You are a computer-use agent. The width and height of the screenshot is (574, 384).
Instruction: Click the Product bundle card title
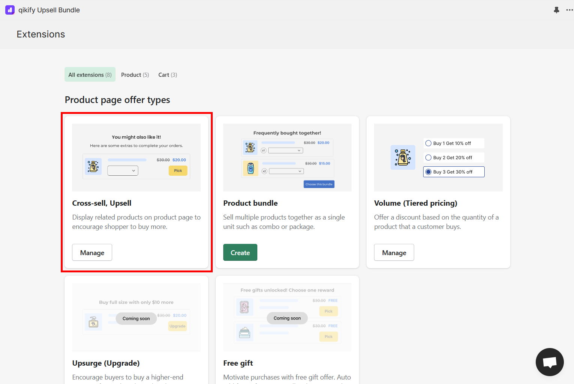(250, 203)
